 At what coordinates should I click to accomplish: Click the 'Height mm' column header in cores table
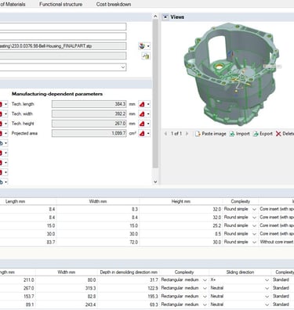[181, 201]
